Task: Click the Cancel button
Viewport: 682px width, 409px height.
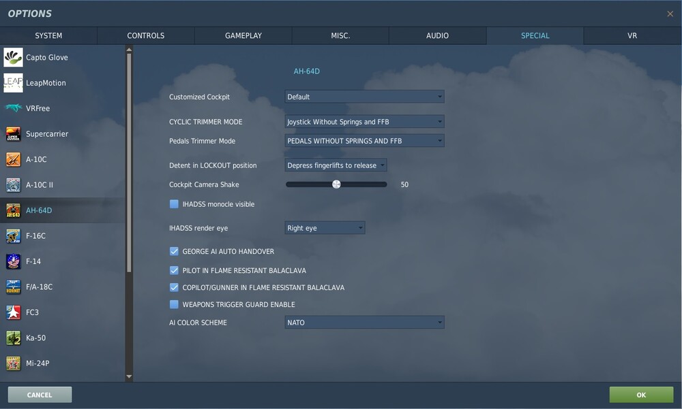Action: tap(40, 395)
